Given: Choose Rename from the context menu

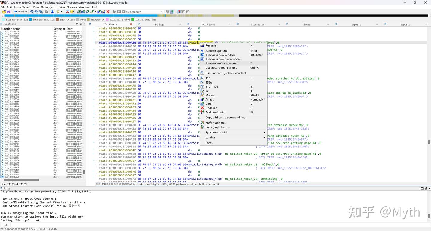Looking at the screenshot, I should click(233, 45).
